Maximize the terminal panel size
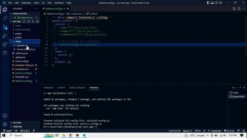The image size is (247, 138). [x=240, y=88]
